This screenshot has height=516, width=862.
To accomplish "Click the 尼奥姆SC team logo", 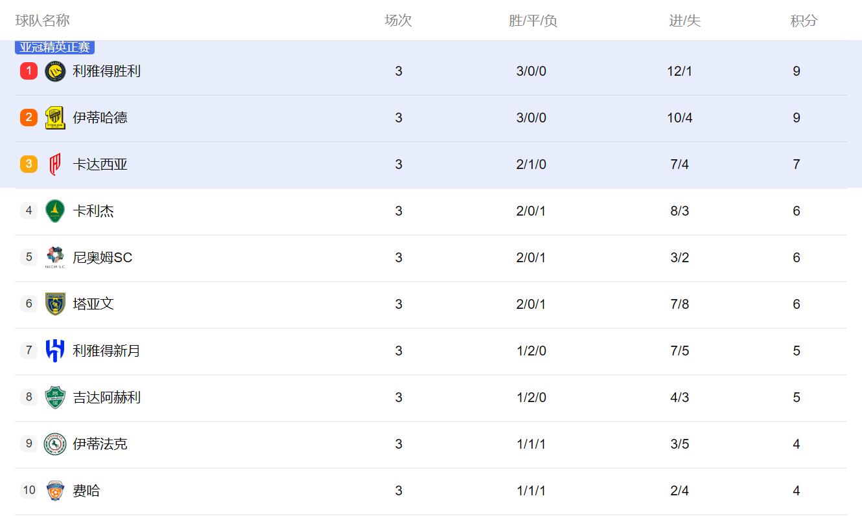I will click(x=55, y=258).
